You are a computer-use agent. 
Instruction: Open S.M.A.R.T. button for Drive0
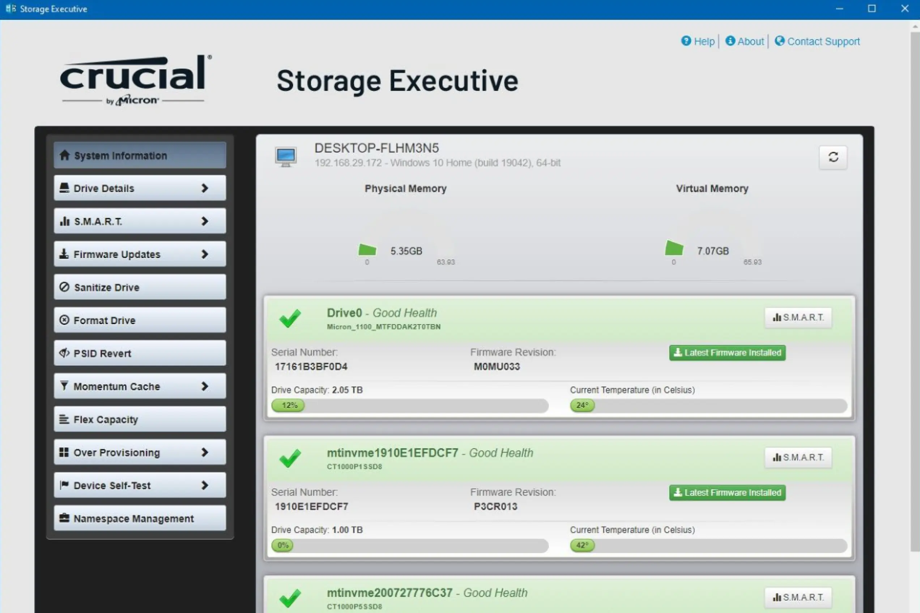pos(798,317)
